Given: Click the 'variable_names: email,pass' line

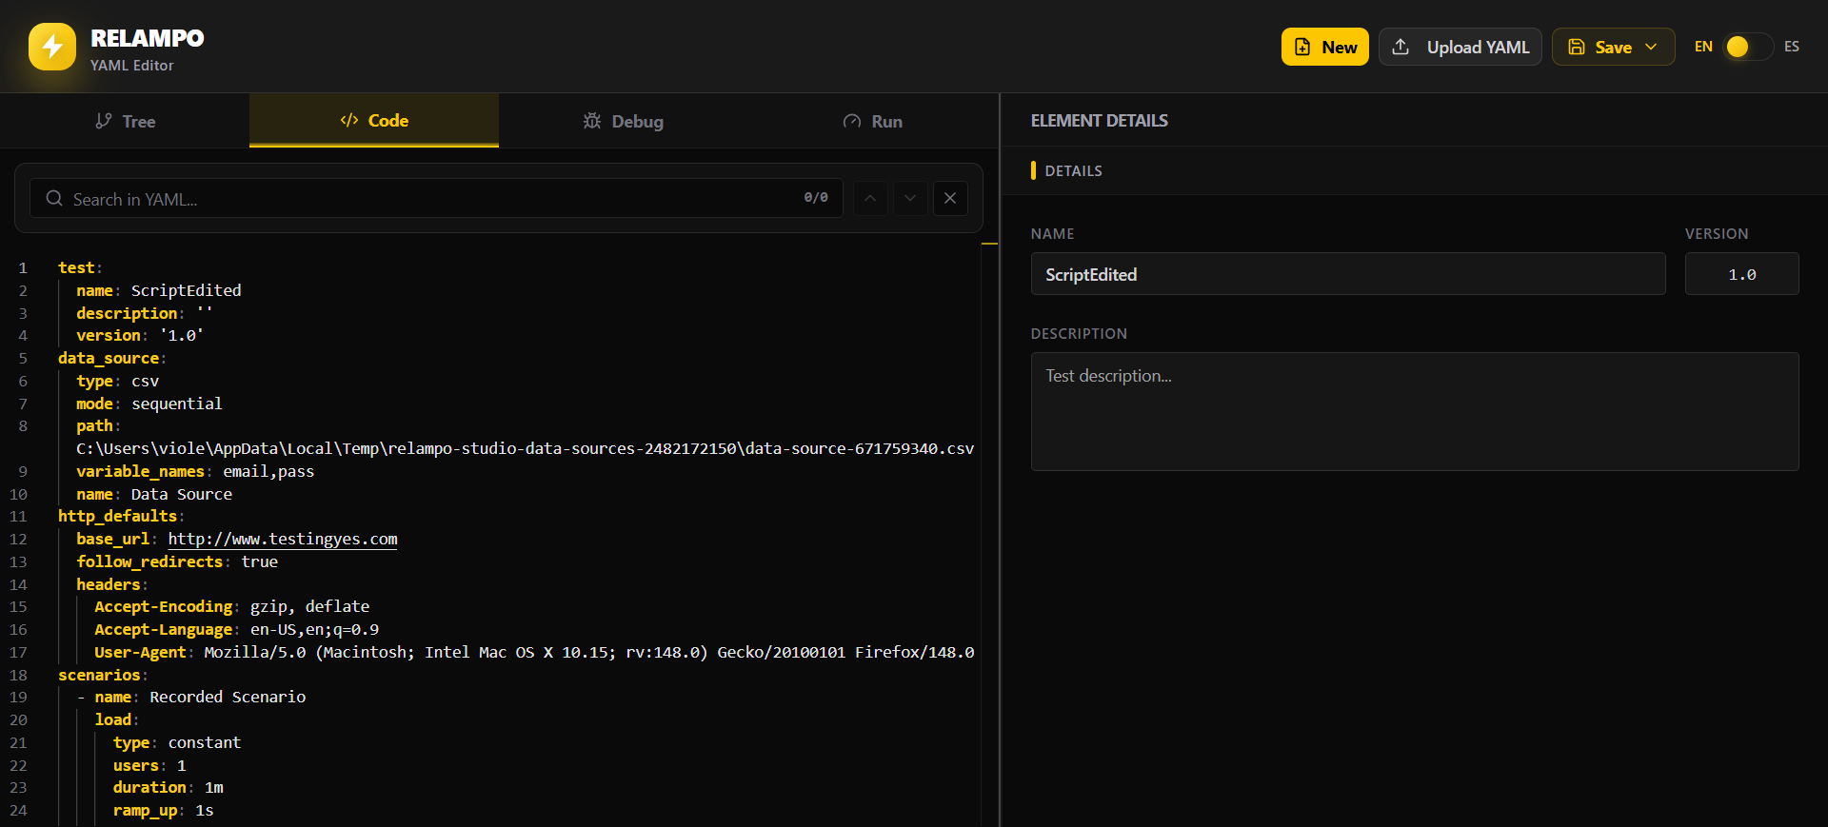Looking at the screenshot, I should 195,471.
